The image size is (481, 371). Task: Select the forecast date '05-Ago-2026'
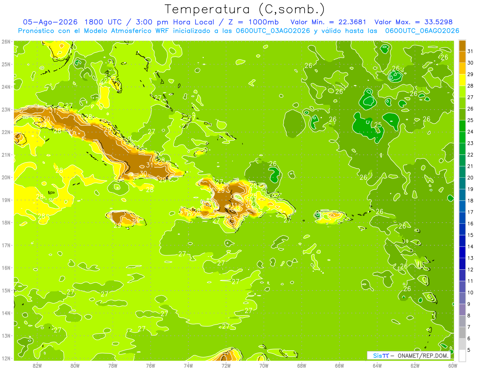pyautogui.click(x=50, y=22)
